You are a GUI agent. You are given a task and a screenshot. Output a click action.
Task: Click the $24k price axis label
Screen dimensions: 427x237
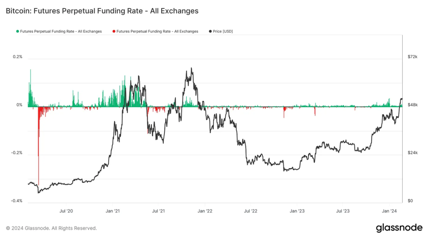click(x=412, y=153)
